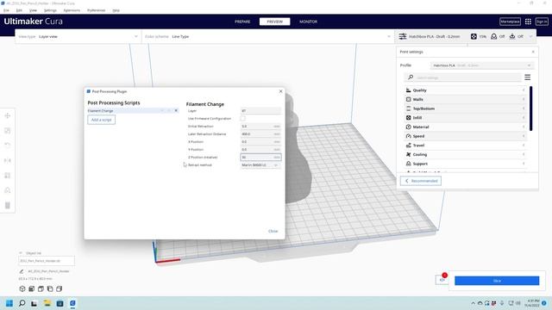The height and width of the screenshot is (310, 552).
Task: Open the setting visibility hamburger menu
Action: click(527, 77)
